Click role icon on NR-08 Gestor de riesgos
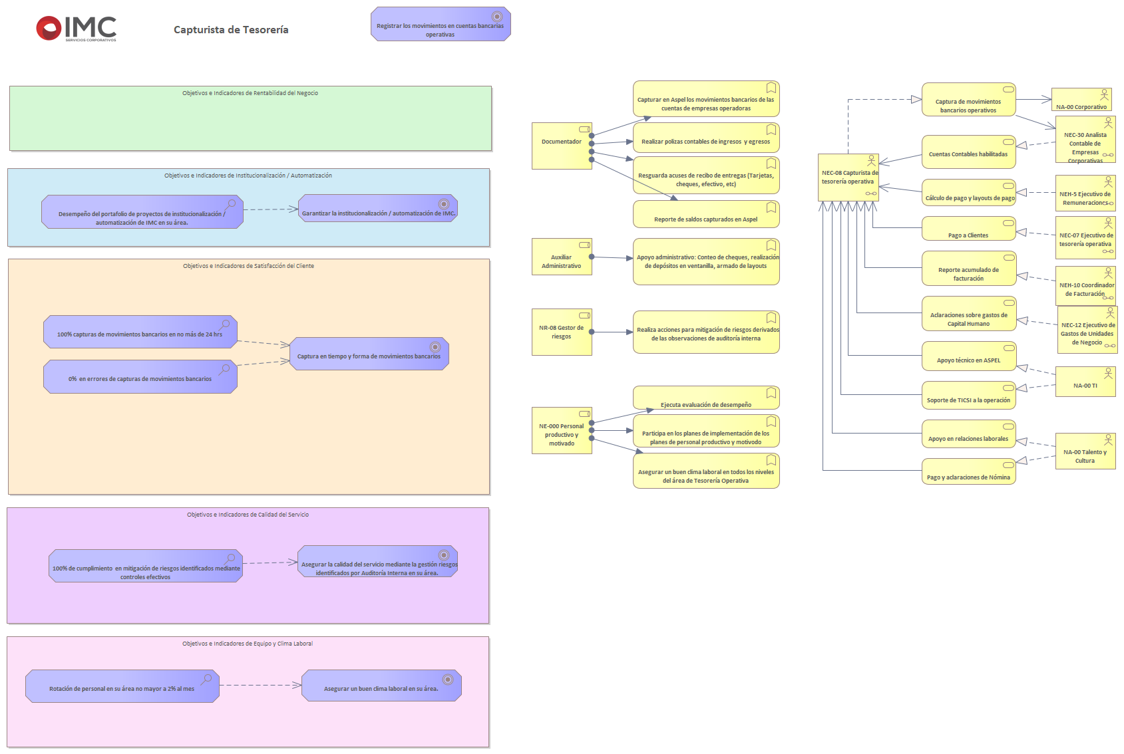The height and width of the screenshot is (754, 1124). tap(584, 315)
